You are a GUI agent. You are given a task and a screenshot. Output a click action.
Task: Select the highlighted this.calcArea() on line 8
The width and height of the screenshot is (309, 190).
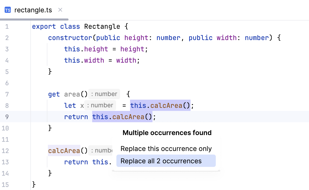tap(160, 105)
